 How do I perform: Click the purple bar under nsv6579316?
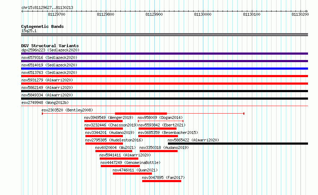coord(164,61)
